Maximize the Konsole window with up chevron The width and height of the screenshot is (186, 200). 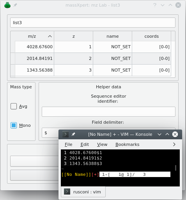(x=167, y=134)
